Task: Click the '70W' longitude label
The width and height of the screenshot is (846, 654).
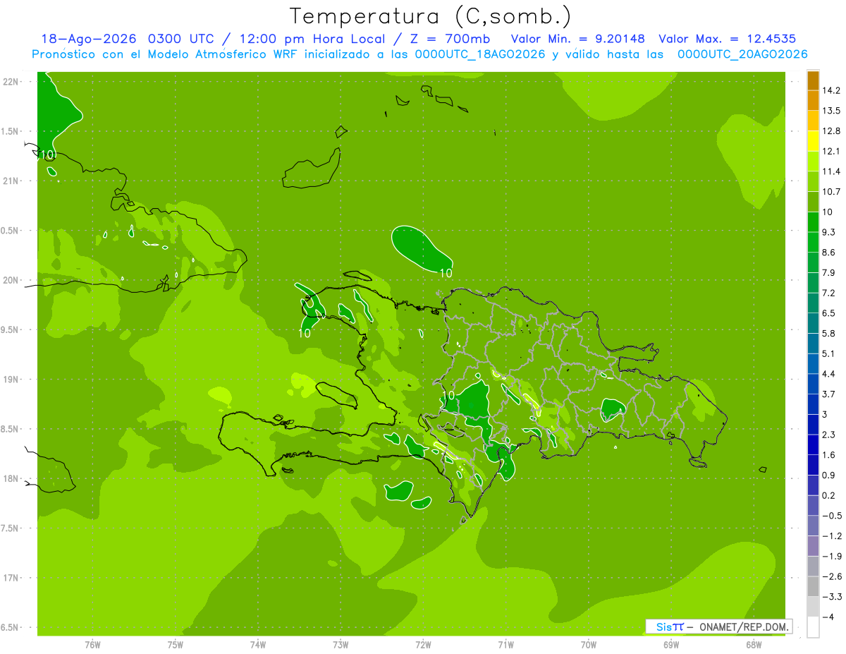Action: tap(589, 645)
